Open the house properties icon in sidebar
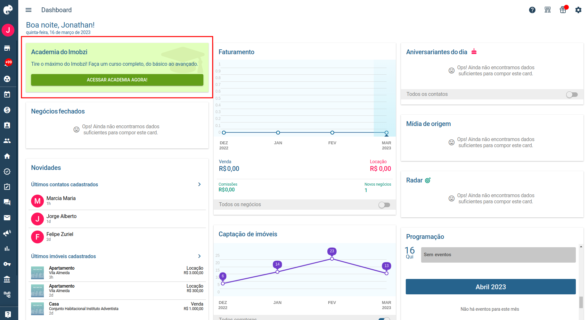This screenshot has height=320, width=588. (x=7, y=156)
